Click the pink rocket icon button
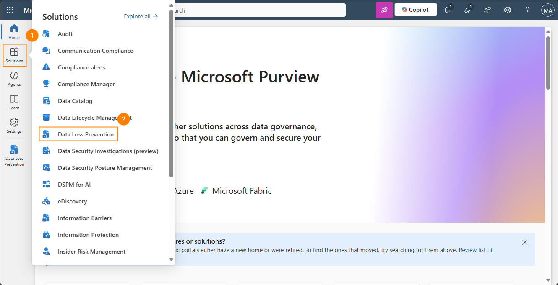 click(384, 10)
